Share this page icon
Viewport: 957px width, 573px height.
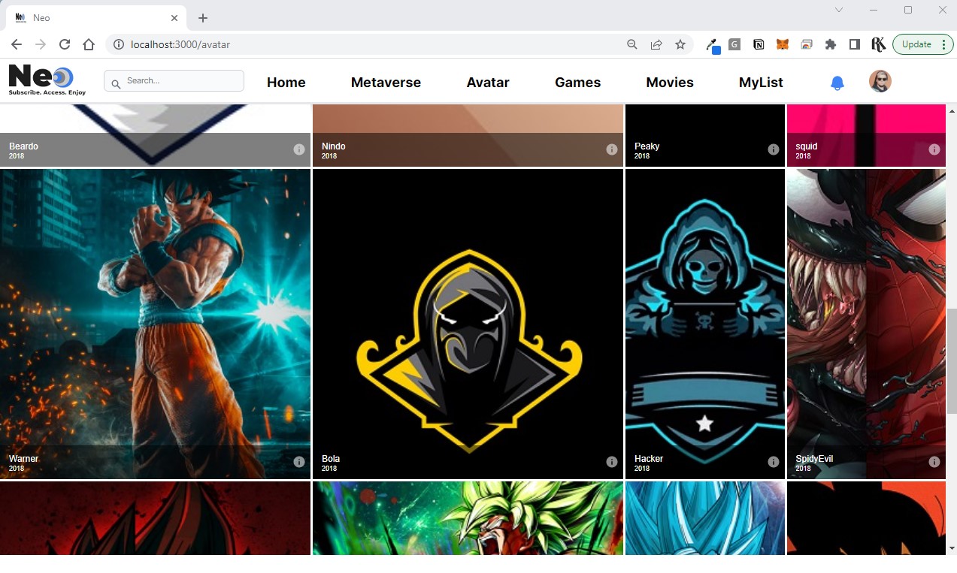(656, 44)
